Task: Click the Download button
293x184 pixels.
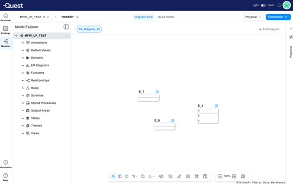Action: [278, 17]
